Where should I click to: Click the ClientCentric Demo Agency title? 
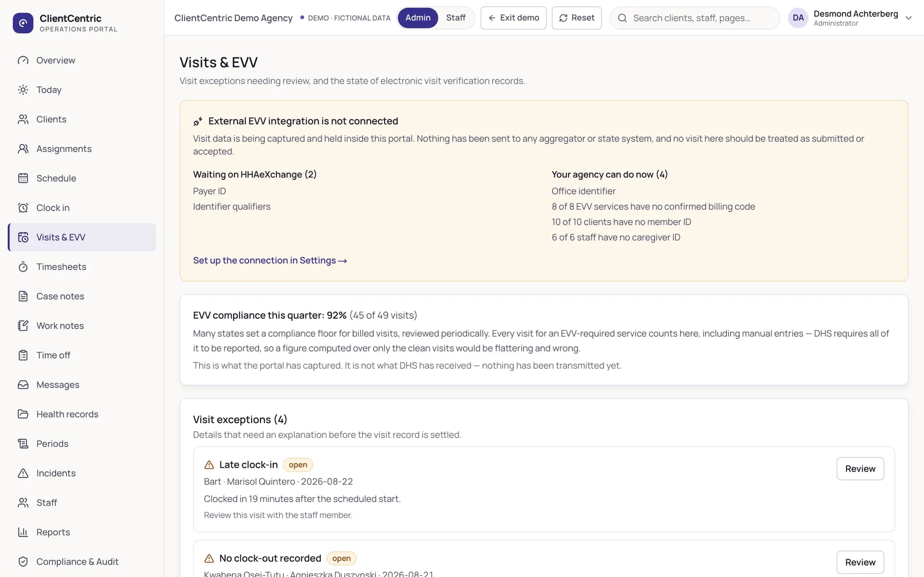pos(233,18)
